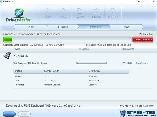Minimize the DriverAssist window

coord(139,1)
